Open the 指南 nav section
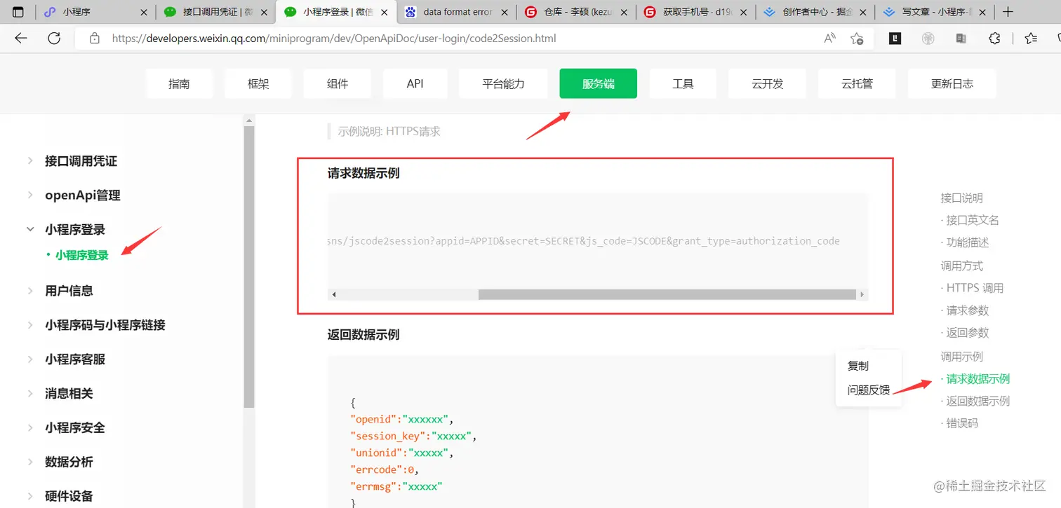The width and height of the screenshot is (1061, 508). tap(179, 83)
